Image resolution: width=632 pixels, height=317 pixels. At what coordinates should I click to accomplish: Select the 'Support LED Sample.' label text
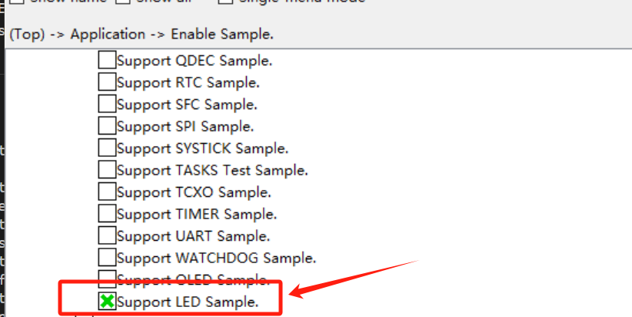coord(188,302)
